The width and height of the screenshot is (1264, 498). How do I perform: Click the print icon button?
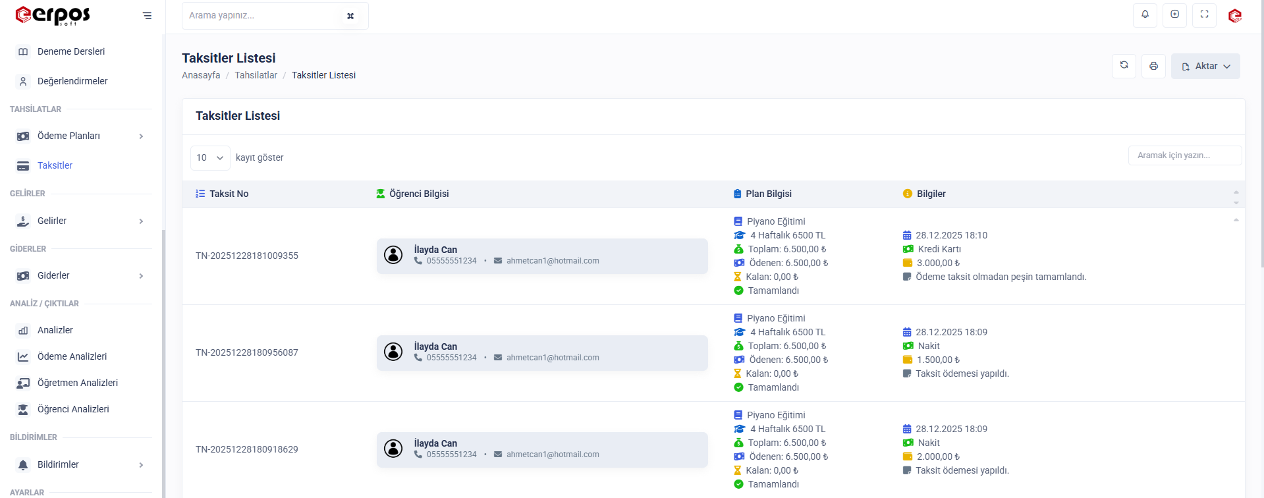click(1153, 66)
